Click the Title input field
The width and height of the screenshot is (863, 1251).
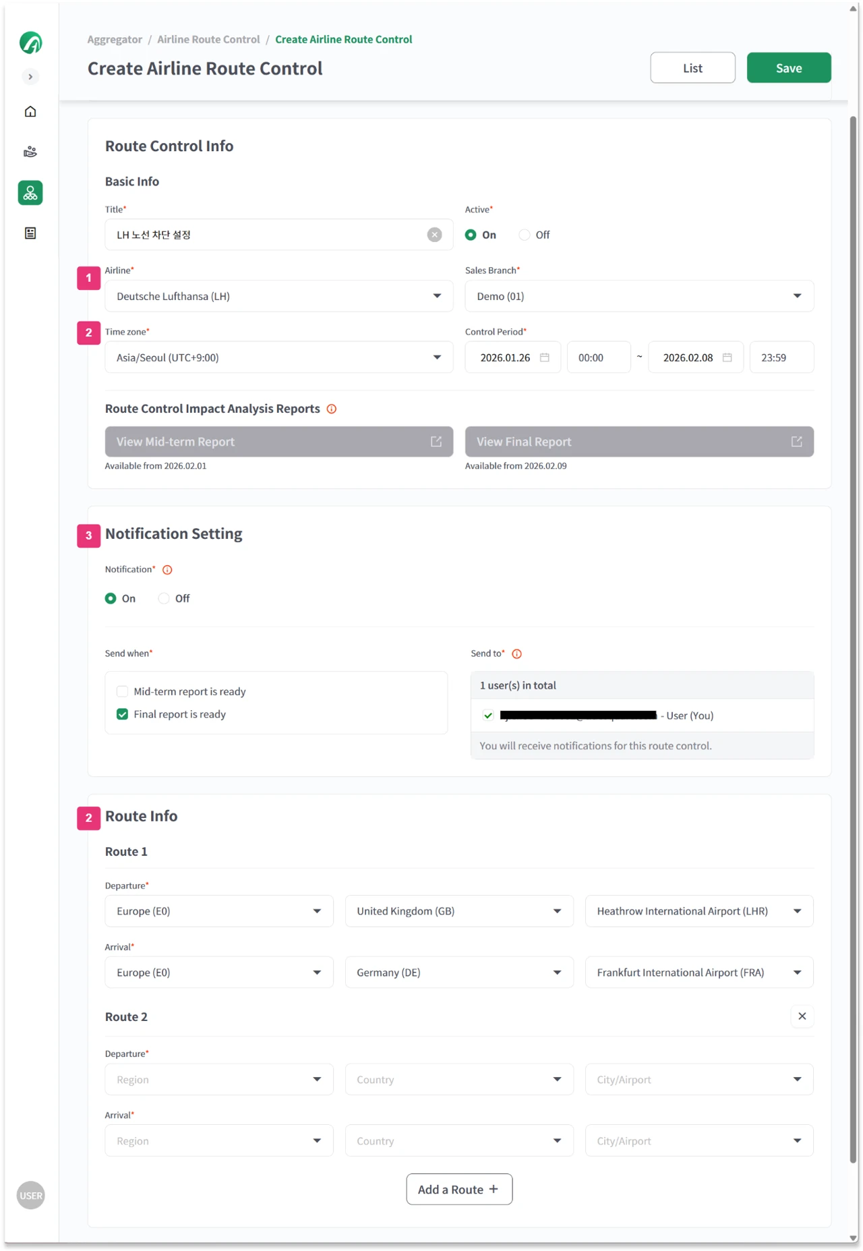tap(279, 235)
